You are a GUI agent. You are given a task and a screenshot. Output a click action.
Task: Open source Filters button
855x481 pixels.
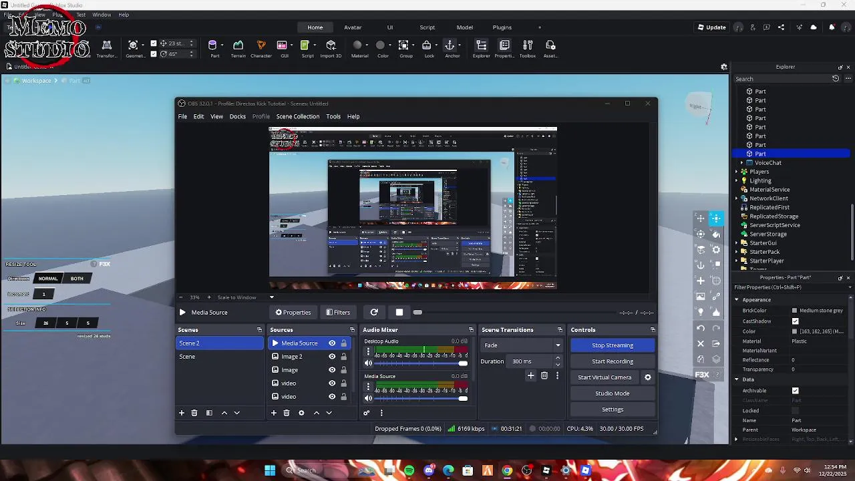tap(338, 312)
